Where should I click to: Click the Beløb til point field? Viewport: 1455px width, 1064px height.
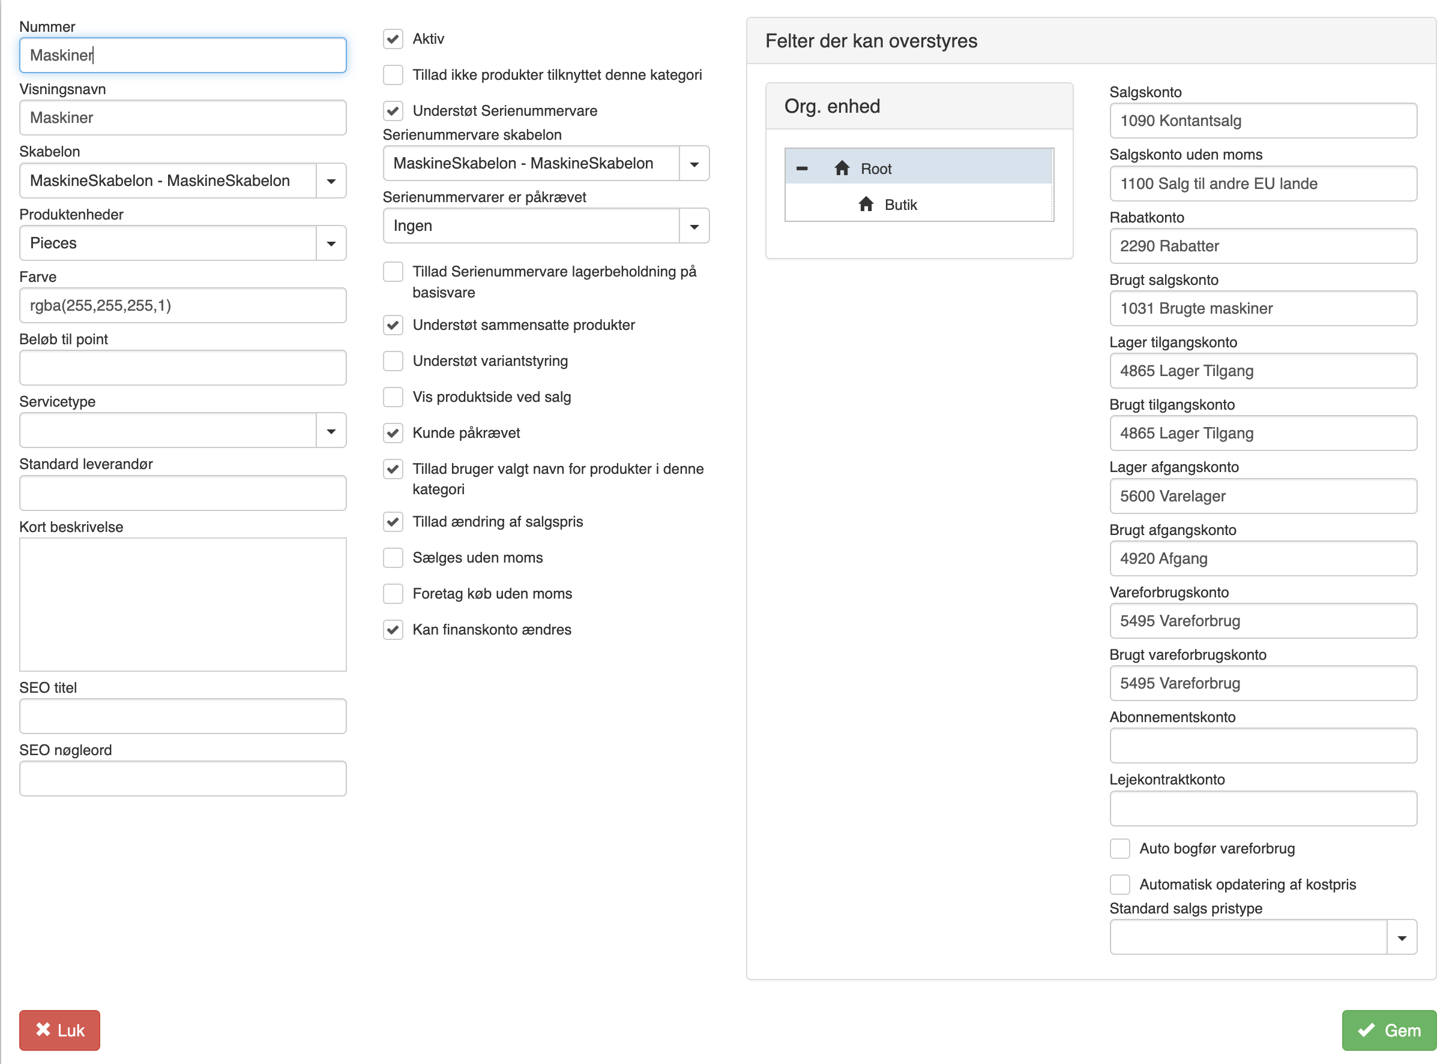click(183, 368)
